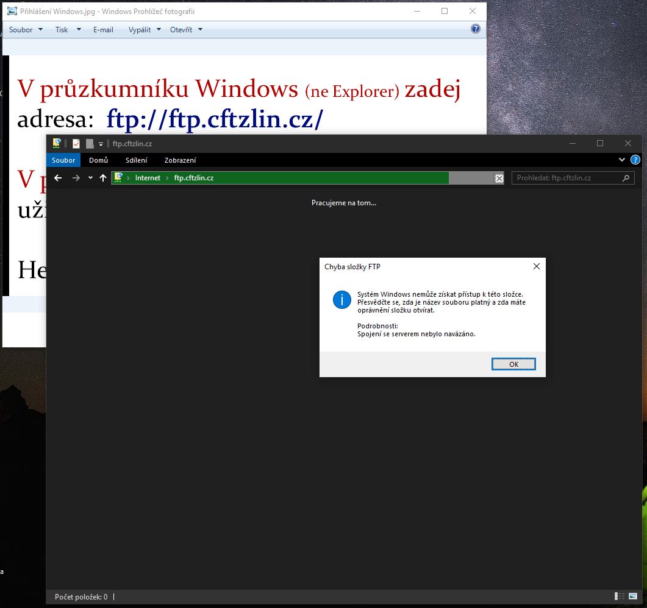This screenshot has width=647, height=608.
Task: Open Explorer help via blue question icon
Action: 635,160
